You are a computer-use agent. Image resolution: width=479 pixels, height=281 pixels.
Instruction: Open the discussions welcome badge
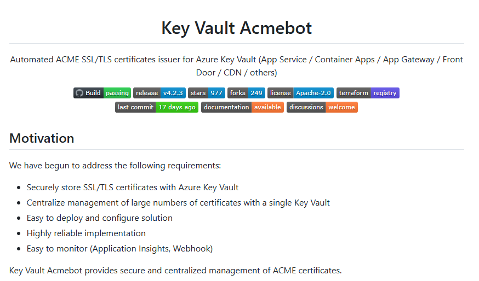322,107
